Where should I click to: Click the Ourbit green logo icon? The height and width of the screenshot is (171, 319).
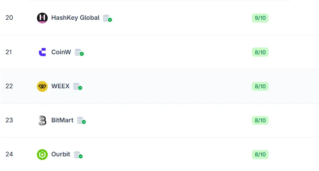coord(42,154)
